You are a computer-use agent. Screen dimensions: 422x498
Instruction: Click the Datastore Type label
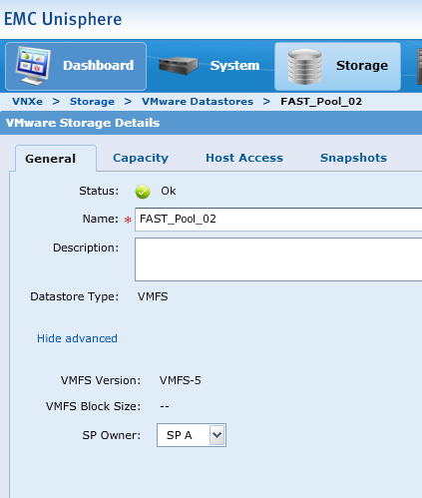75,296
